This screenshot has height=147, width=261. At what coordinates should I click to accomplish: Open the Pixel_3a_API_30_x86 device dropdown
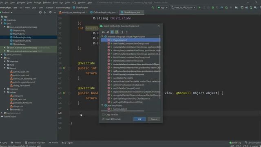tap(183, 7)
